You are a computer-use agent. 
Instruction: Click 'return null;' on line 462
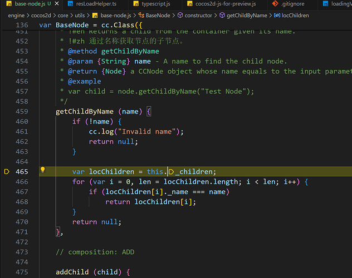[x=114, y=142]
